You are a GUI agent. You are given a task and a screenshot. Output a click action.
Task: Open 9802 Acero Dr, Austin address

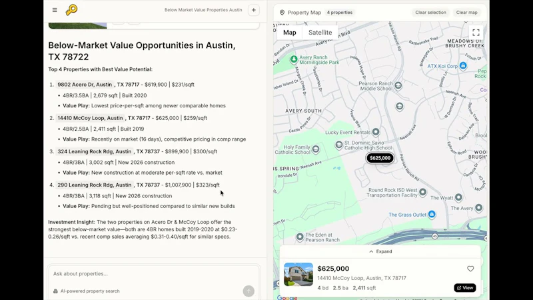tap(85, 85)
